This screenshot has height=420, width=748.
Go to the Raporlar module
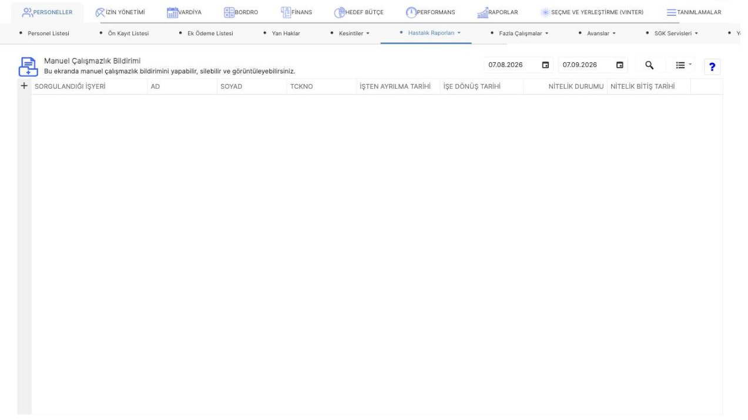point(497,12)
